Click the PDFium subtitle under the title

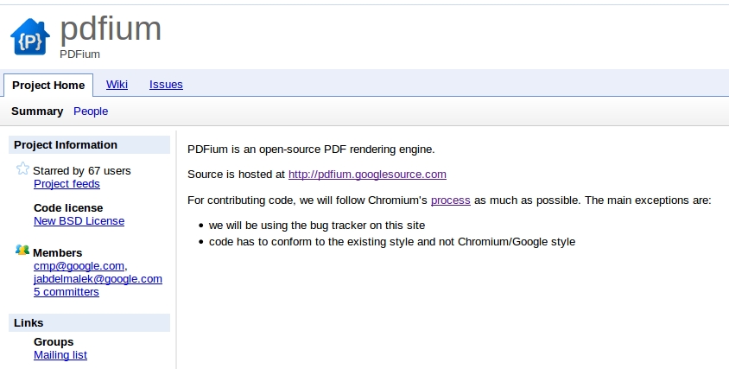[80, 54]
